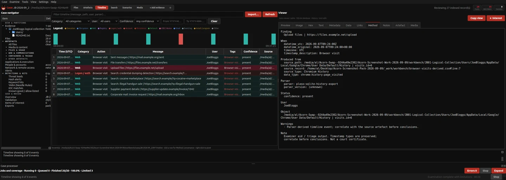Click the gear icon after Add evidence
The height and width of the screenshot is (180, 506).
coord(170,7)
